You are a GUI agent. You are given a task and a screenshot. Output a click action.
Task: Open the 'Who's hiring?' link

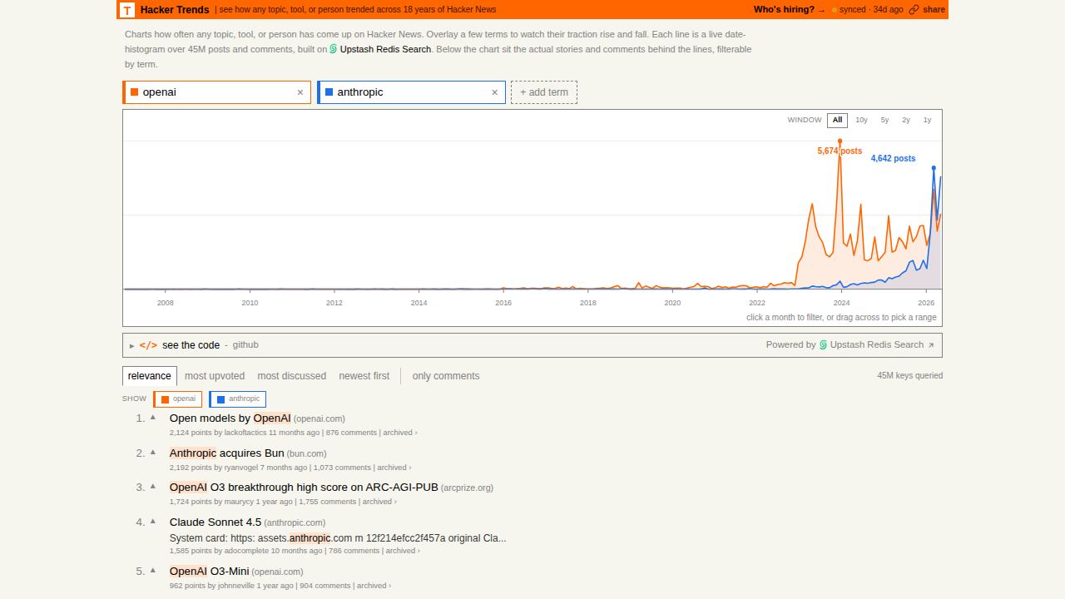click(x=789, y=10)
